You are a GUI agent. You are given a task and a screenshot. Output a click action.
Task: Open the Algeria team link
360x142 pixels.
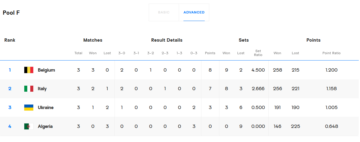tap(45, 126)
